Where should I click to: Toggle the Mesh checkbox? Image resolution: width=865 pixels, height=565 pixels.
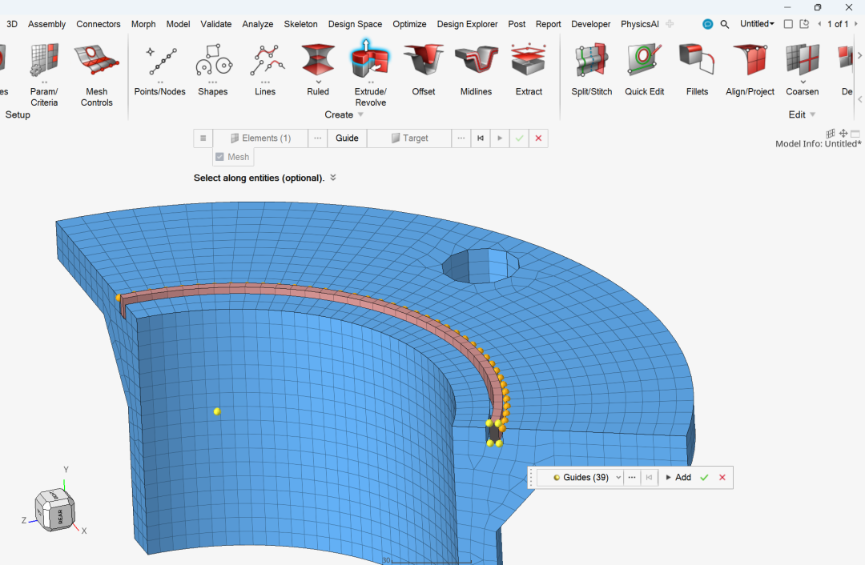220,157
